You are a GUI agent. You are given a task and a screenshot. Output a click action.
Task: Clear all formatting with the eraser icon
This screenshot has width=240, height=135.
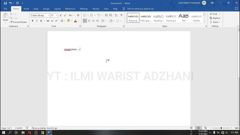tap(78, 15)
